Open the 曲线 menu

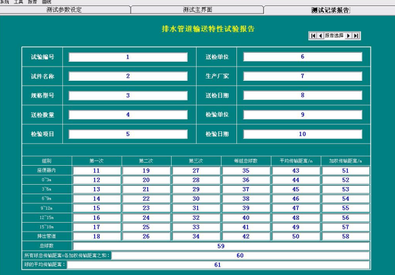[46, 2]
